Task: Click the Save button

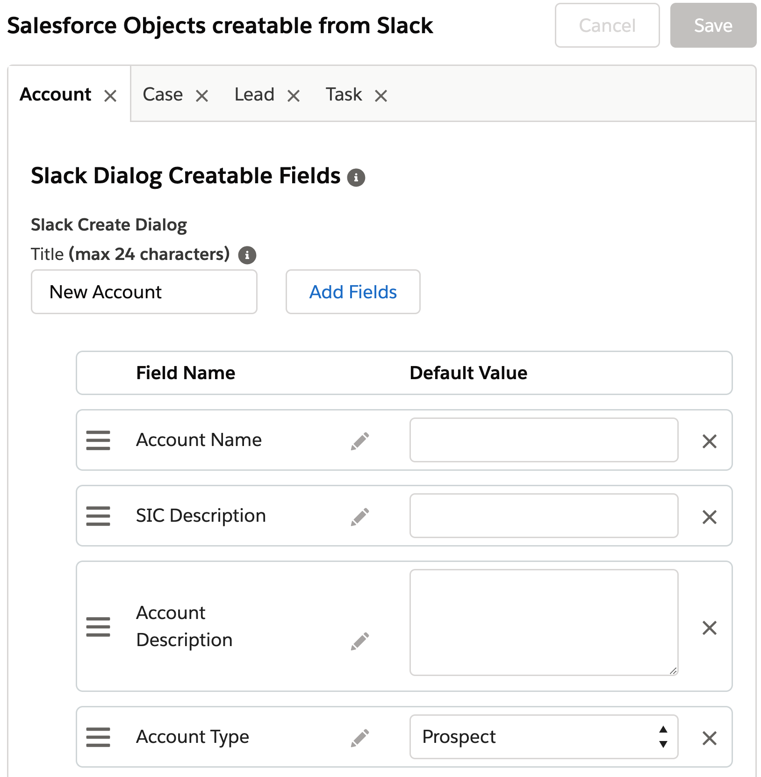Action: (713, 26)
